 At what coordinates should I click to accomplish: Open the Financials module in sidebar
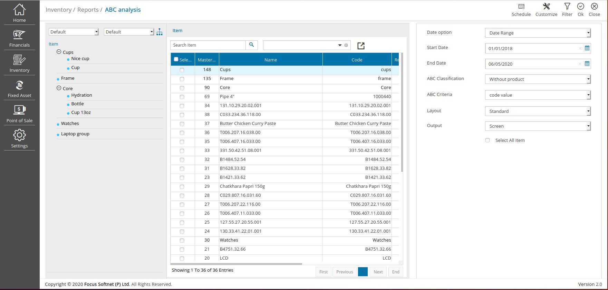[x=19, y=38]
